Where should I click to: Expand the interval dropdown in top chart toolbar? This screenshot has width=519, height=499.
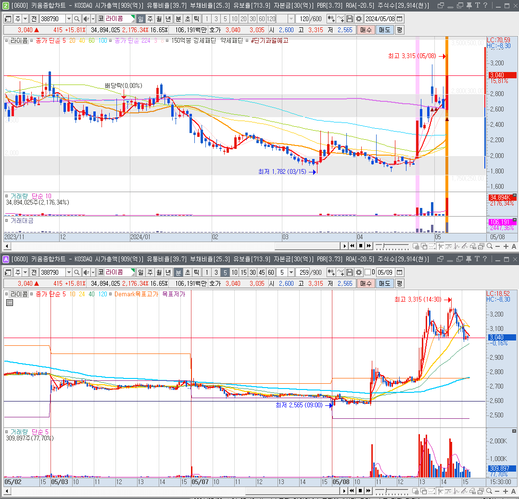pos(291,19)
